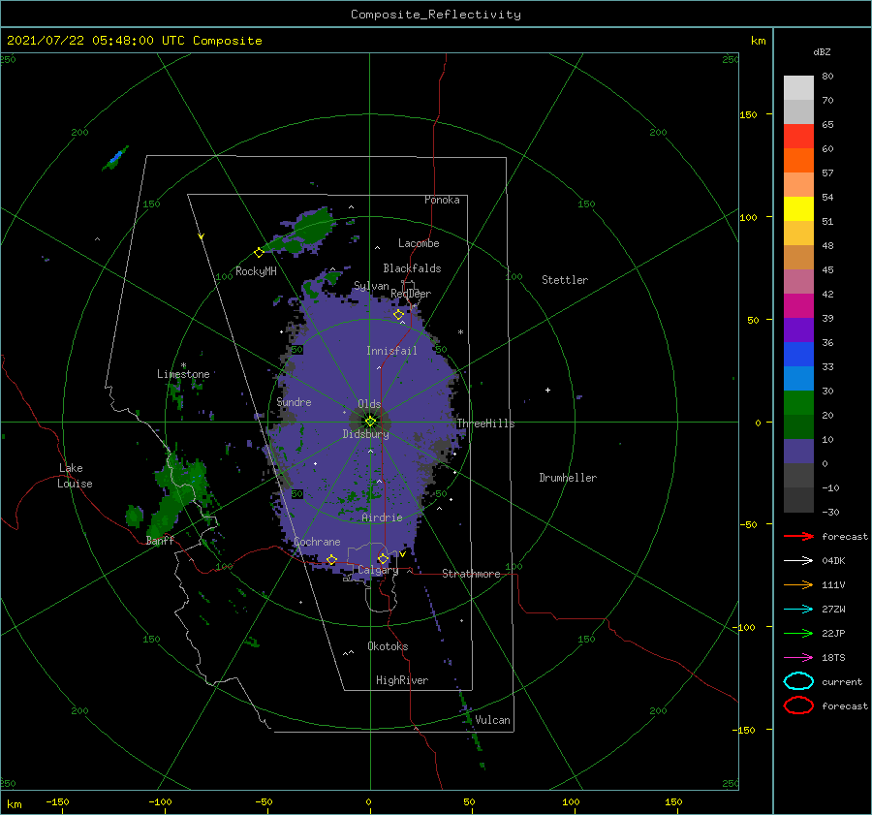Viewport: 872px width, 815px height.
Task: Click the white plus marker near Drumheller
Action: (x=547, y=390)
